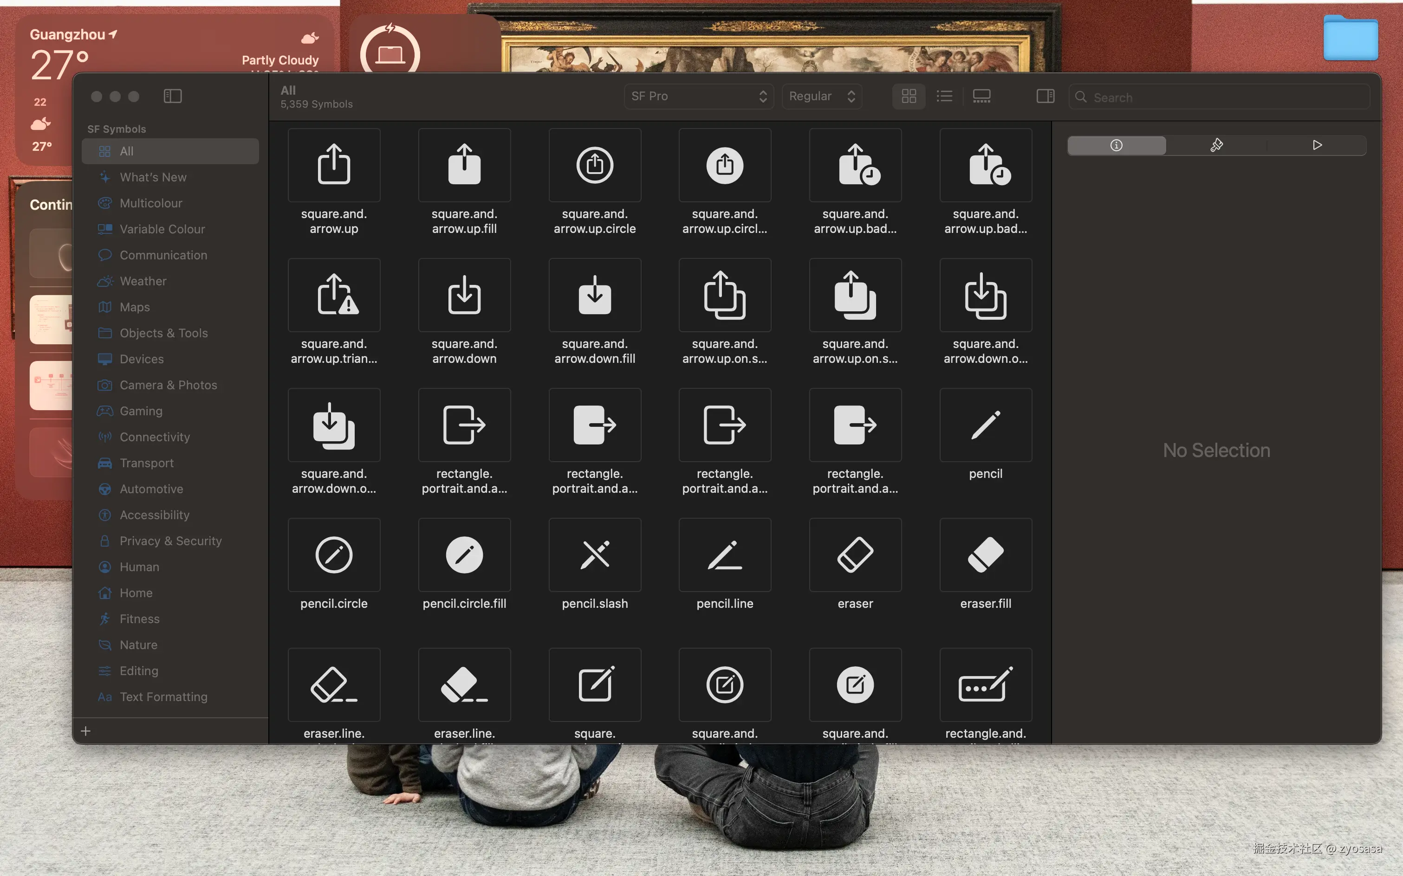The image size is (1403, 876).
Task: Select the Weather category in sidebar
Action: 143,281
